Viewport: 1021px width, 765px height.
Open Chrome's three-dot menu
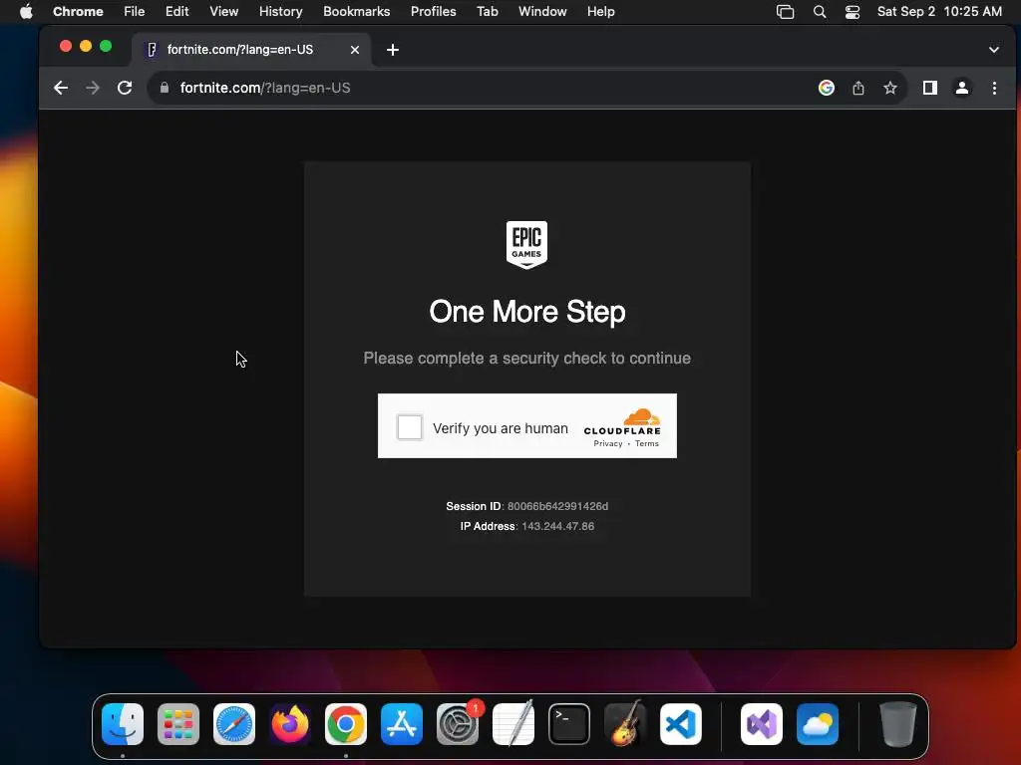[x=994, y=88]
